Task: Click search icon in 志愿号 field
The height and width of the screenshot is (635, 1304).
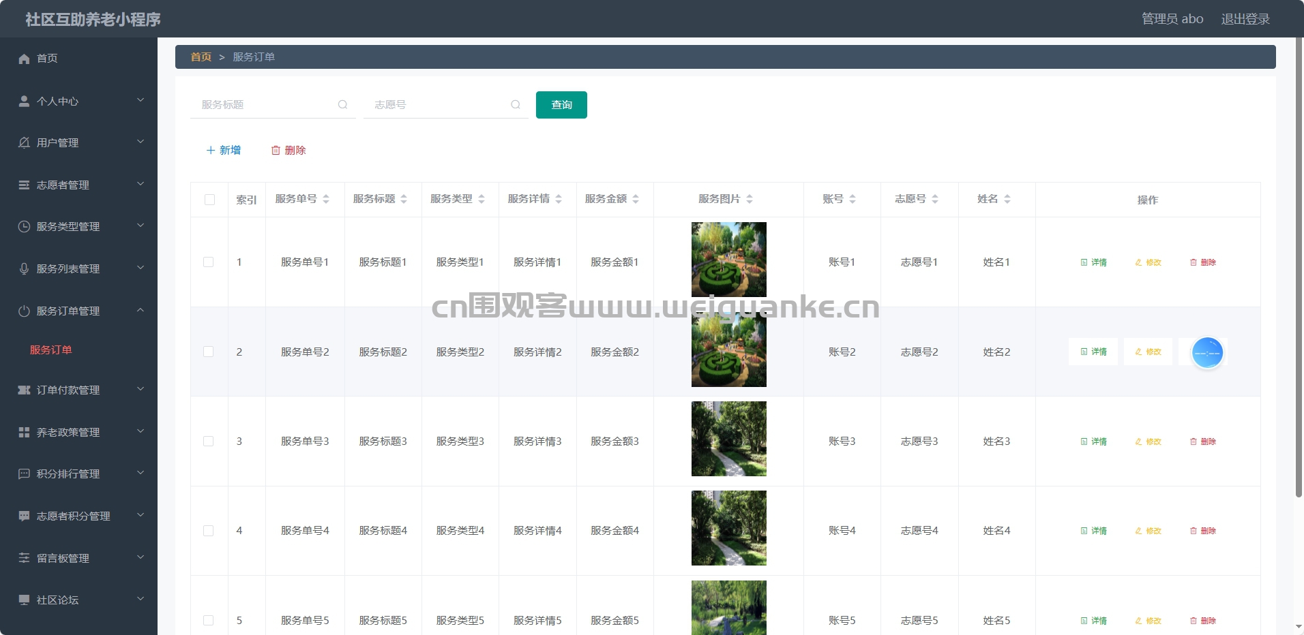Action: pyautogui.click(x=516, y=104)
